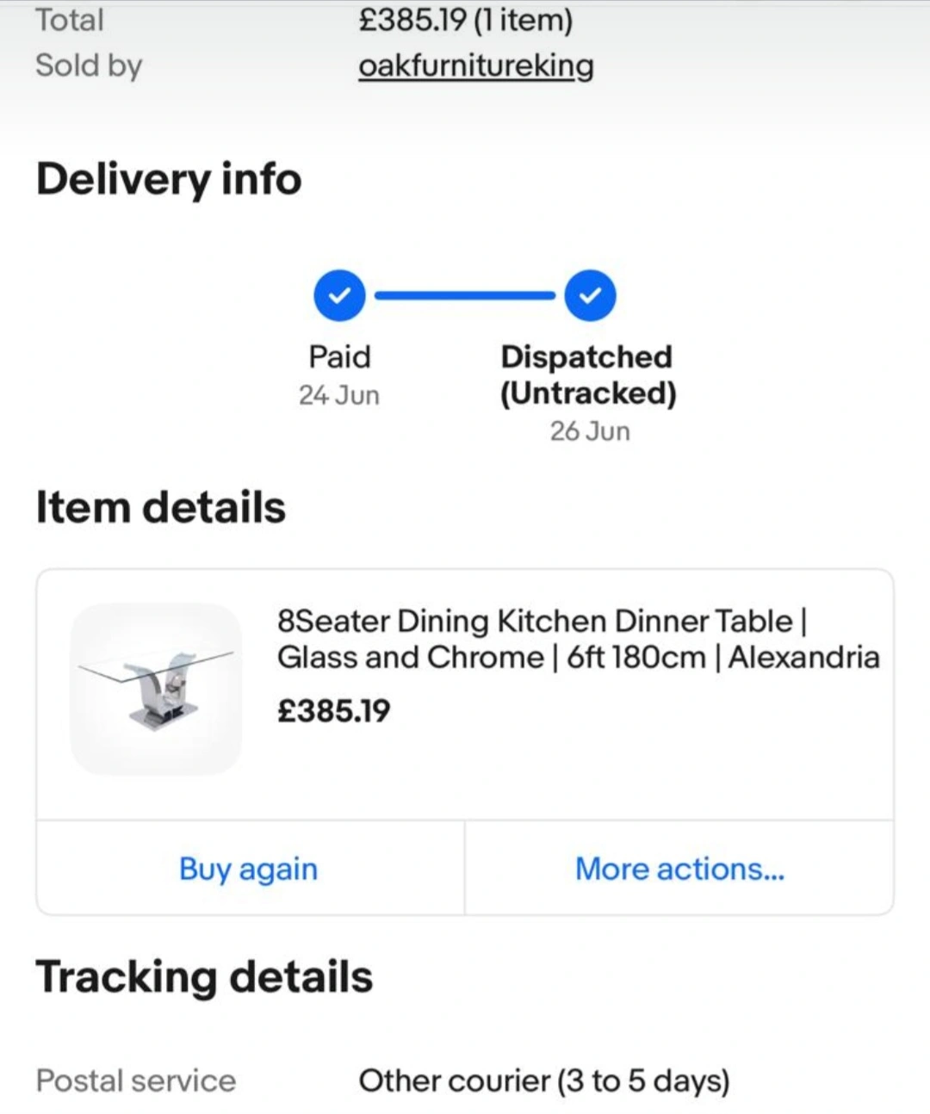930x1114 pixels.
Task: Click the Paid step checkmark icon
Action: coord(339,295)
